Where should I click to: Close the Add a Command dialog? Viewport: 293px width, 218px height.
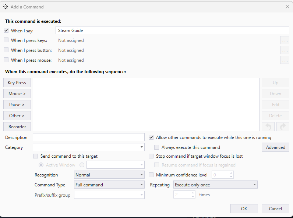click(x=287, y=7)
